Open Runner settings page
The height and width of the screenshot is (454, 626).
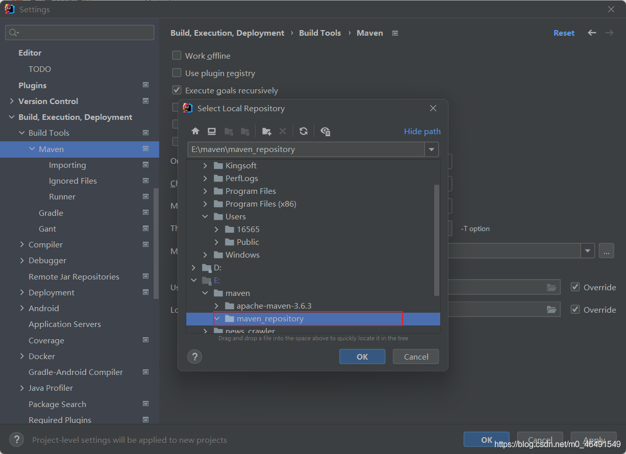point(62,196)
